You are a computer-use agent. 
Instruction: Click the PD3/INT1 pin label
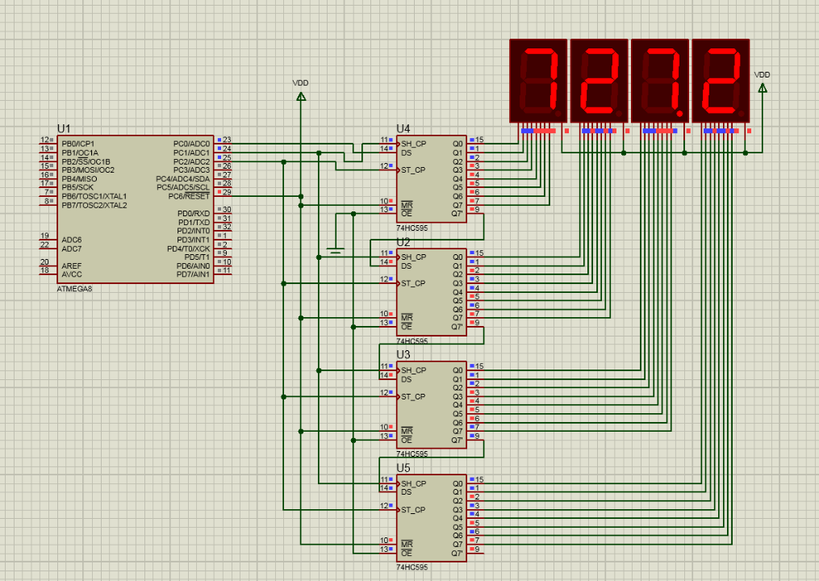coord(194,240)
